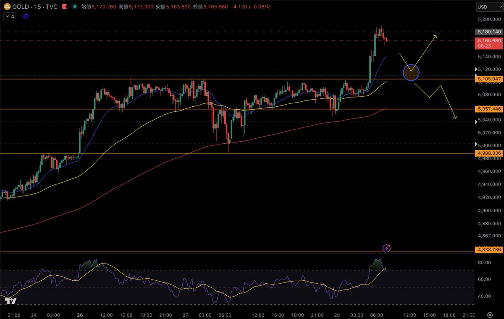Click the TradingView logo
Screen dimensions: 504x319
(10, 301)
